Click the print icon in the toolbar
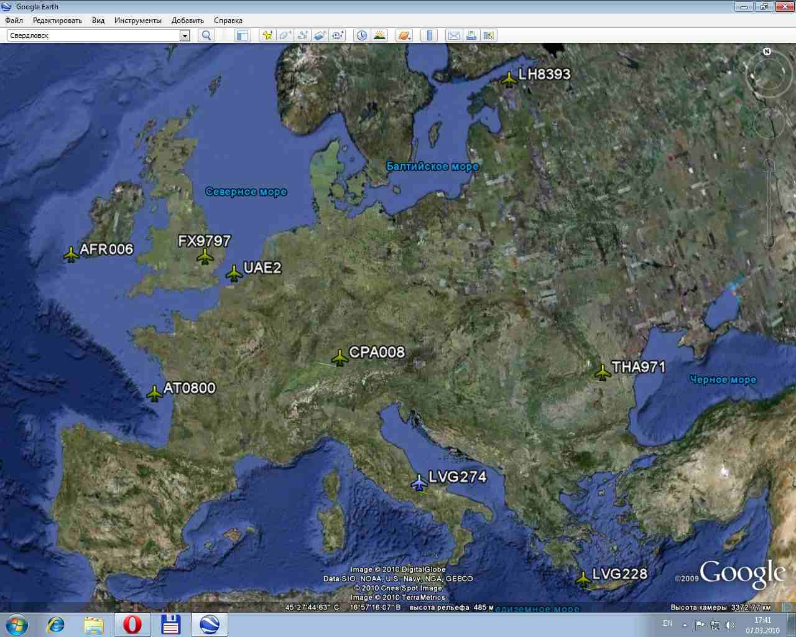Image resolution: width=796 pixels, height=637 pixels. click(471, 35)
